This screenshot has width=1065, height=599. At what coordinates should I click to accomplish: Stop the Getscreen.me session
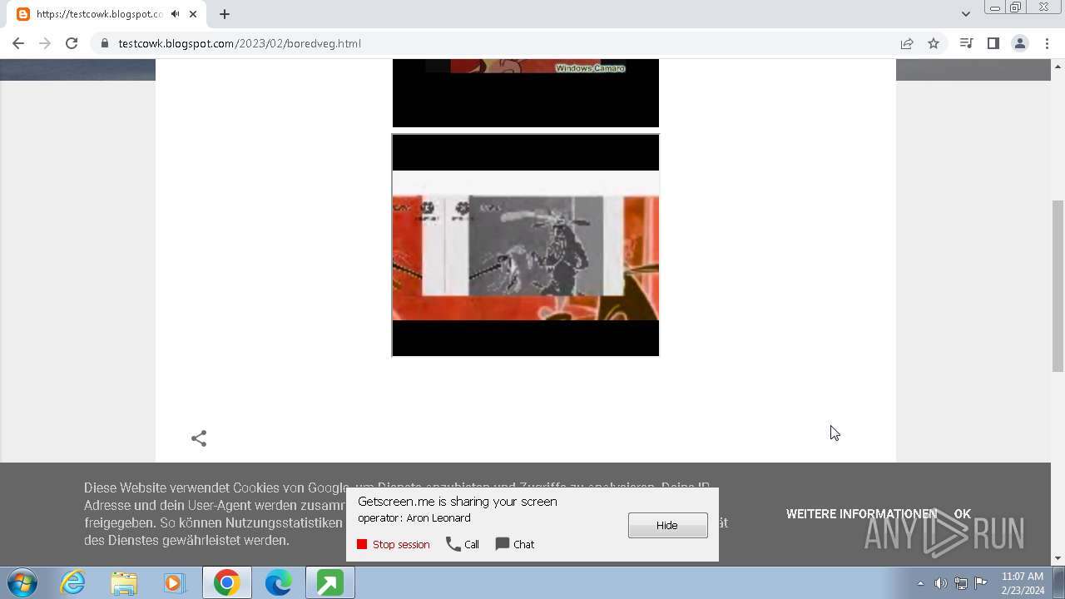(394, 544)
